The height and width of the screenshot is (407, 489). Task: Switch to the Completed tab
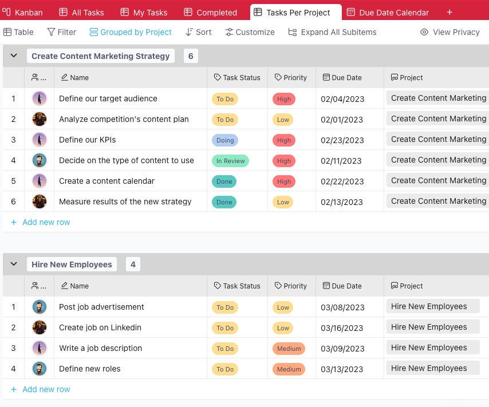pos(211,13)
